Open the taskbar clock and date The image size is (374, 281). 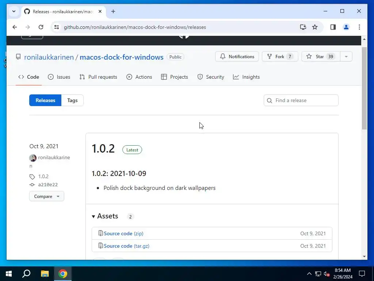[343, 274]
